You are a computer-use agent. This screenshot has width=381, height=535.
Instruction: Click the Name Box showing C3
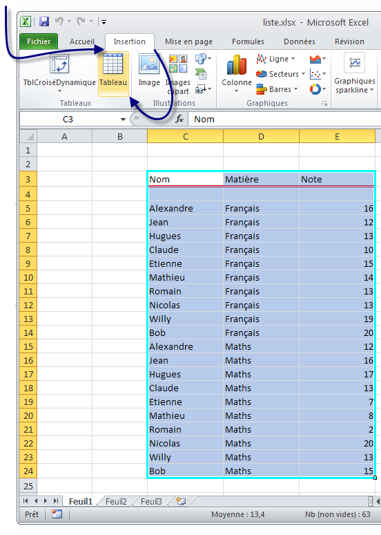coord(68,120)
